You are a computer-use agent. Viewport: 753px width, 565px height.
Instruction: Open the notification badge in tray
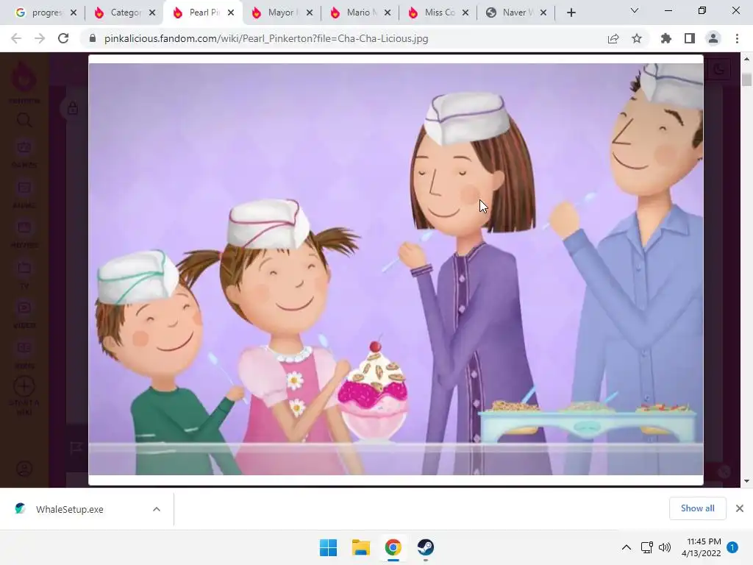732,547
